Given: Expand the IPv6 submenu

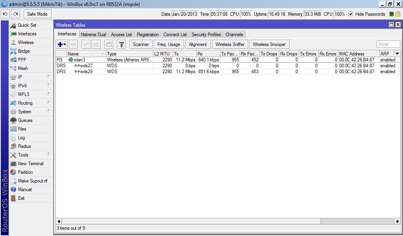Looking at the screenshot, I should coord(49,85).
